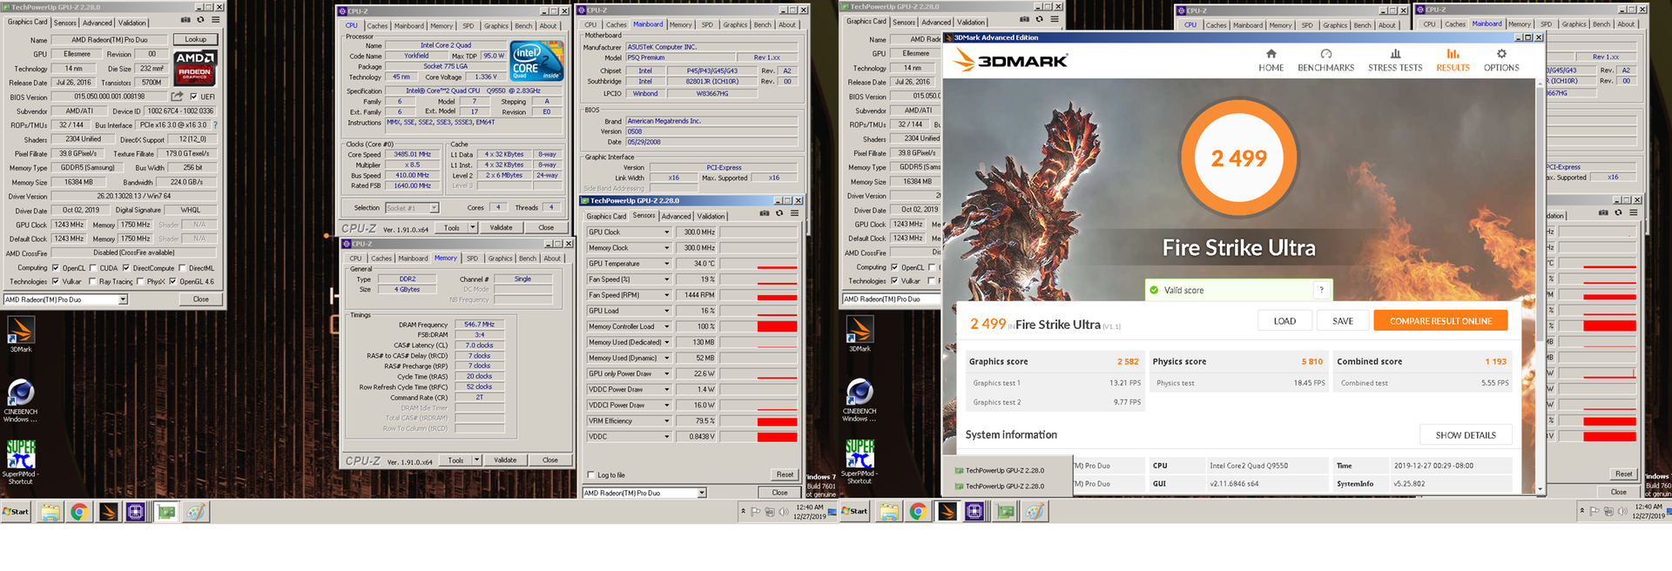Switch to Advanced tab in left GPU-Z Graphics Card window
The width and height of the screenshot is (1672, 571).
pos(98,23)
